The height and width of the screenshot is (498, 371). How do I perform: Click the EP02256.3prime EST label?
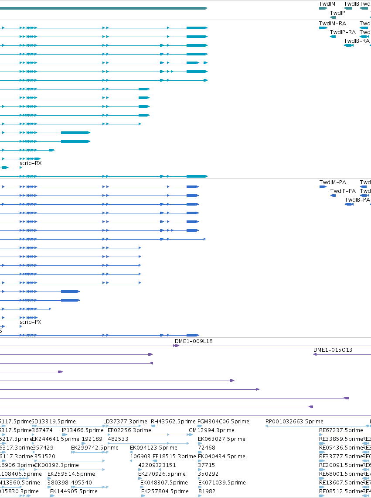pyautogui.click(x=129, y=430)
